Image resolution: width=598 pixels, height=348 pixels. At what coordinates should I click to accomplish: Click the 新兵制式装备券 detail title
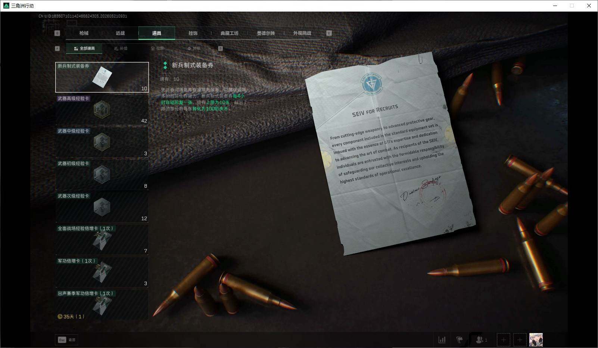(x=193, y=65)
